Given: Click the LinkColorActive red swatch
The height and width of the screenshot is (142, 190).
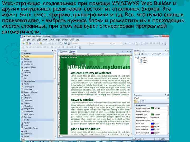Looking at the screenshot, I should (152, 126).
